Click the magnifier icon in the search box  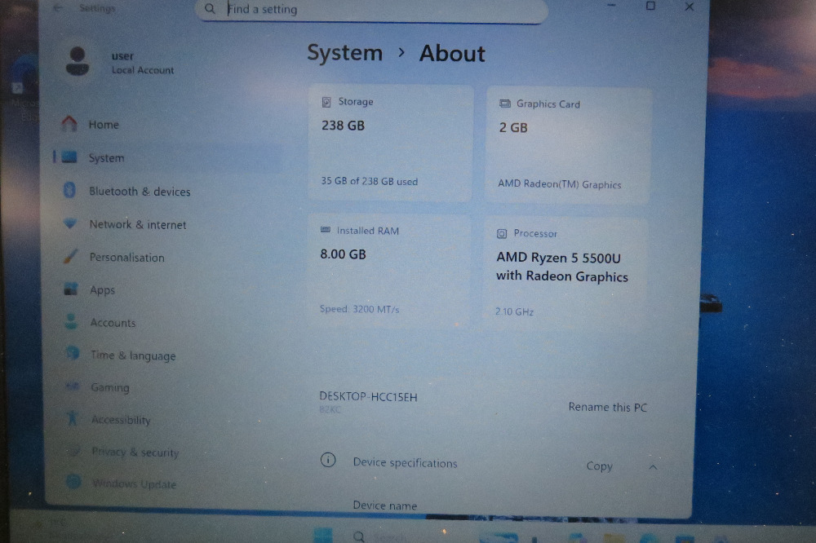click(x=210, y=9)
